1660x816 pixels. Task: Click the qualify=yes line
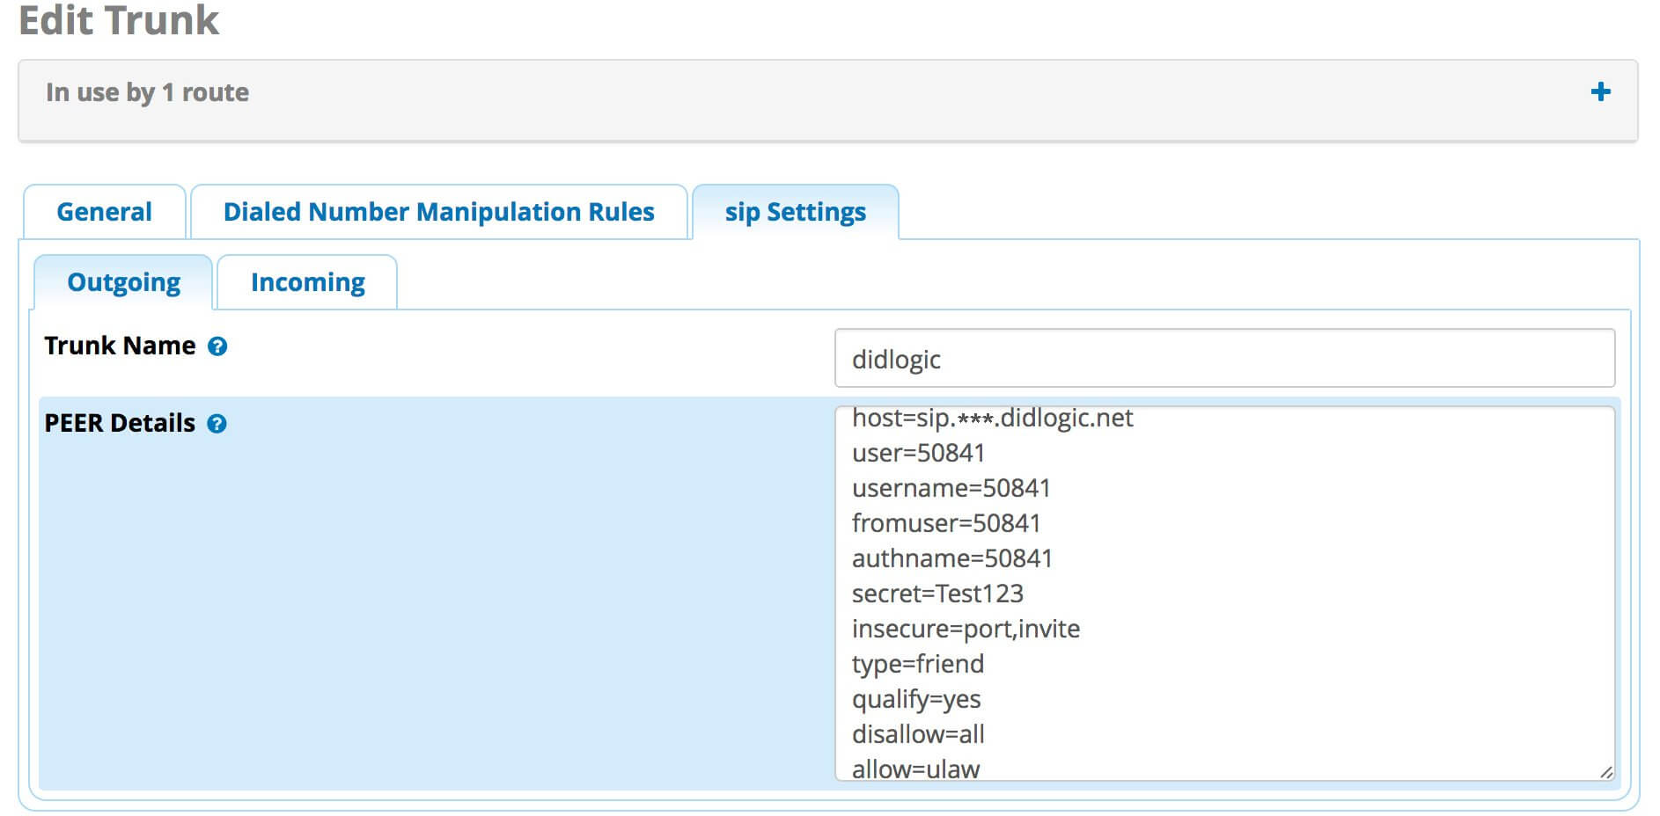(x=917, y=699)
